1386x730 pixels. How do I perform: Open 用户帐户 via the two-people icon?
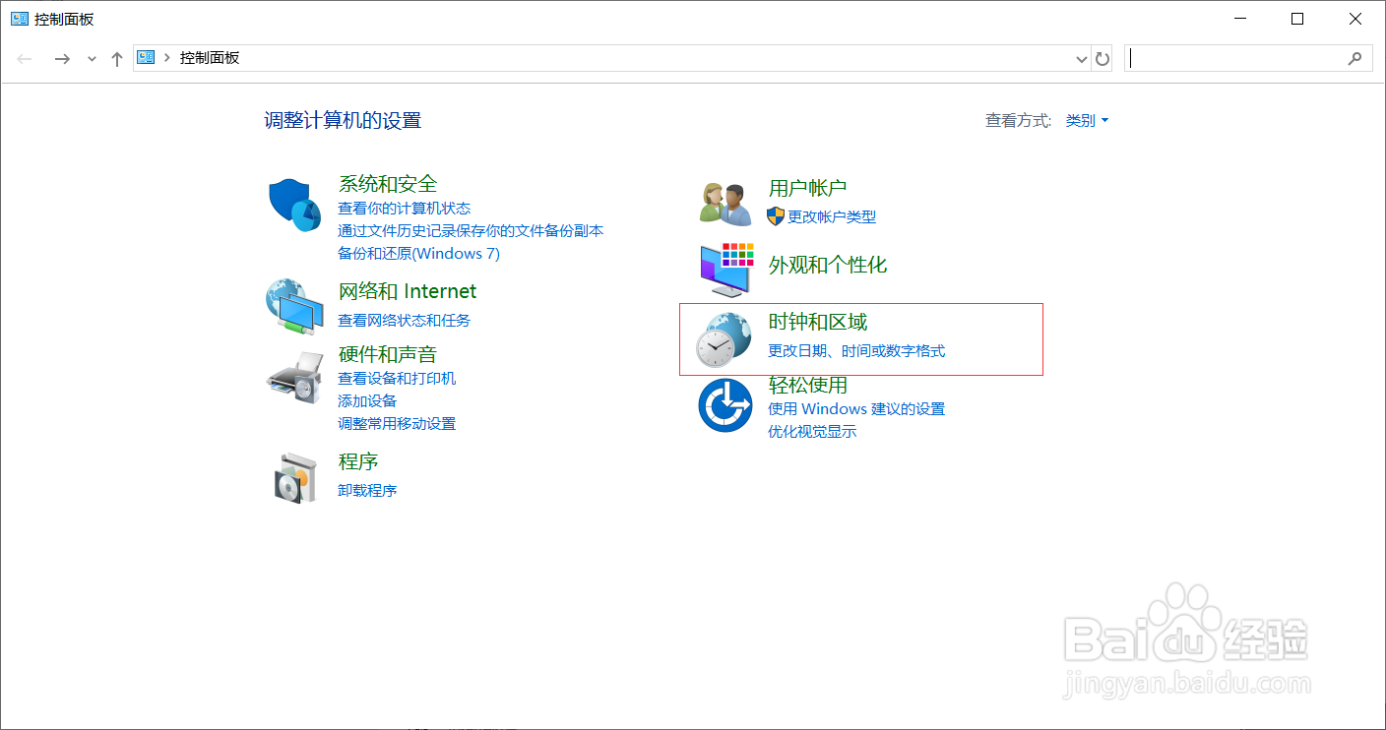point(724,200)
